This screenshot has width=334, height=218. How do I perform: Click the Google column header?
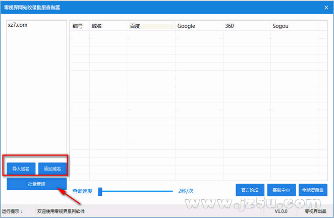click(x=199, y=26)
